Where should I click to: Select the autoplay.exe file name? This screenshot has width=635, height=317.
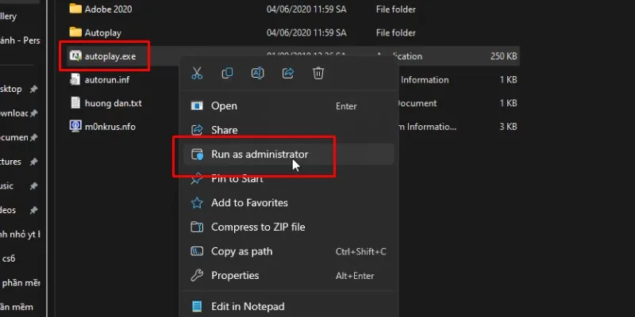tap(110, 56)
